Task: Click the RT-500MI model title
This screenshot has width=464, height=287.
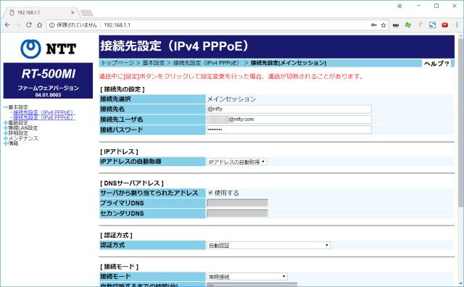Action: (x=49, y=74)
